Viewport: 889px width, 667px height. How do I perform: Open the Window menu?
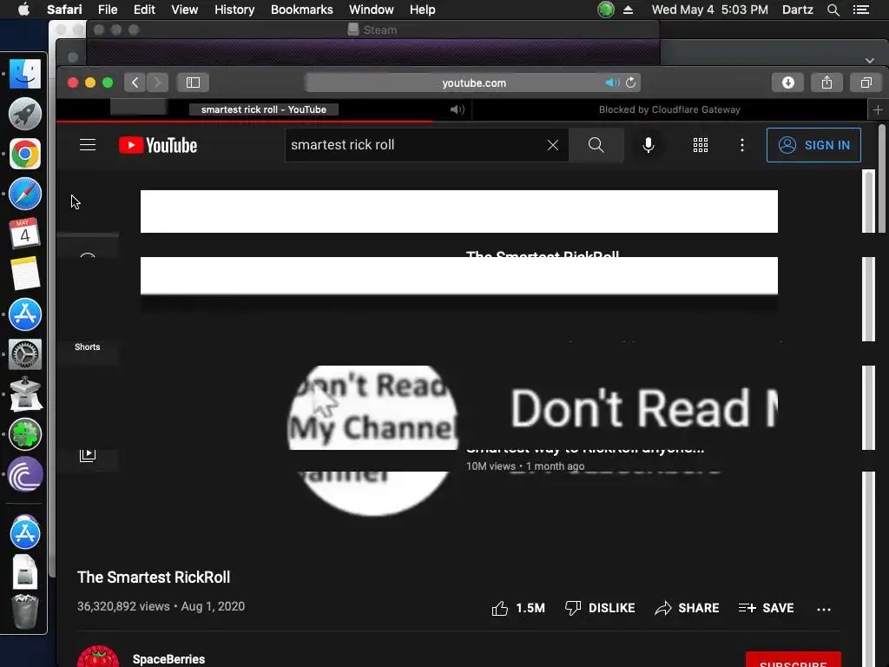tap(371, 10)
